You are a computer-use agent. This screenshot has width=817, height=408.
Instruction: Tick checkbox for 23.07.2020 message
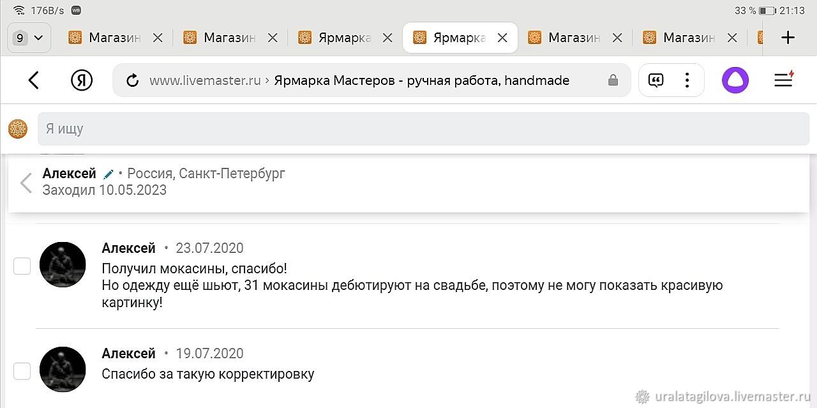22,266
